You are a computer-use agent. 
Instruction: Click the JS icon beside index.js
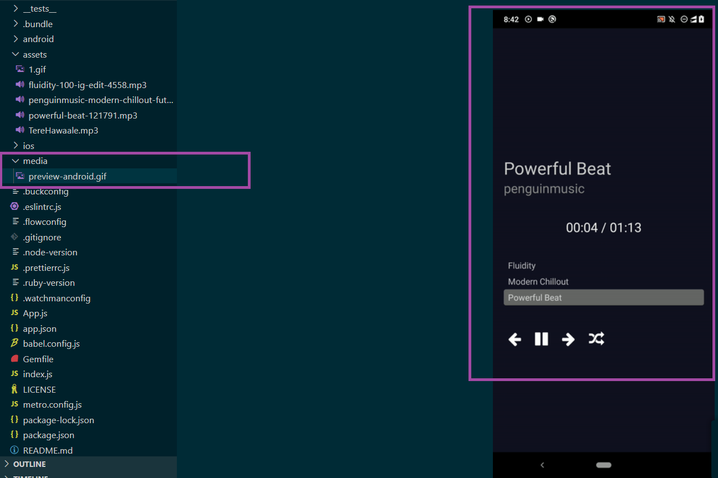(14, 374)
